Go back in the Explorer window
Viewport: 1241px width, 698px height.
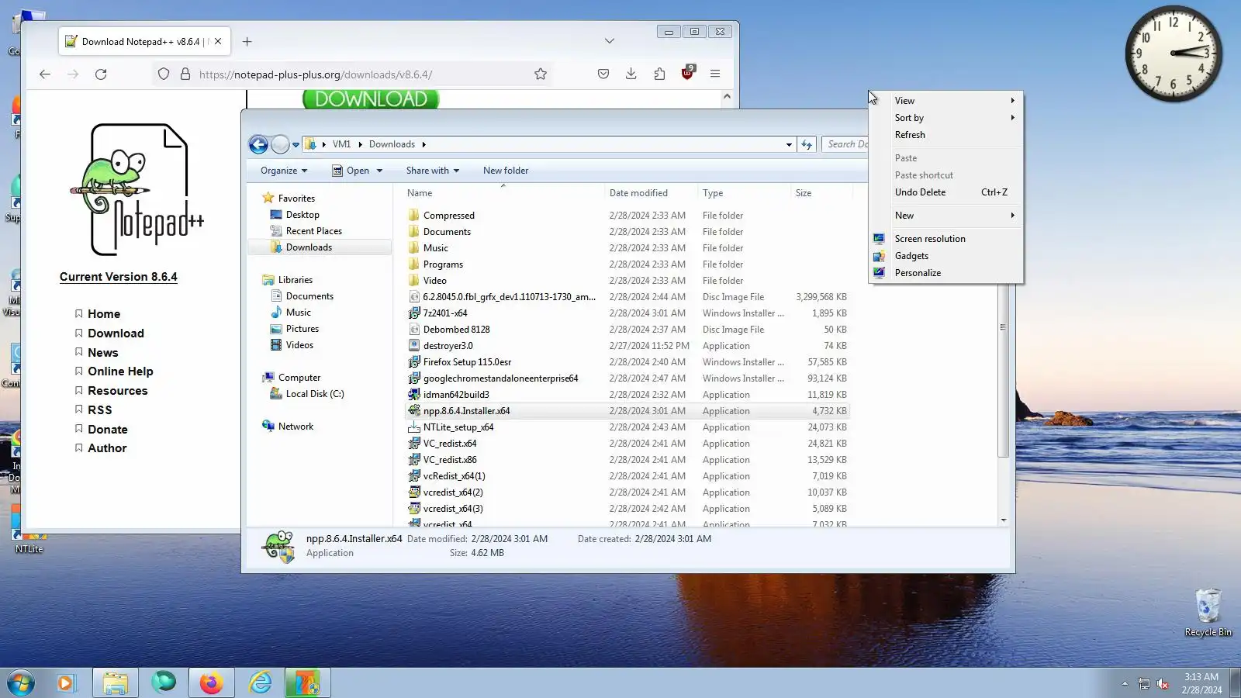(x=258, y=144)
